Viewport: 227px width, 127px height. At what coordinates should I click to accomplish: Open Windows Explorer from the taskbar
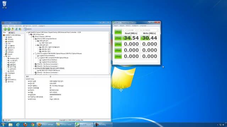pyautogui.click(x=10, y=125)
